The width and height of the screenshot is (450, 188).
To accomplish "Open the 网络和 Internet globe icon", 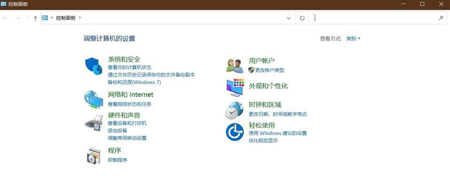I will click(x=93, y=99).
